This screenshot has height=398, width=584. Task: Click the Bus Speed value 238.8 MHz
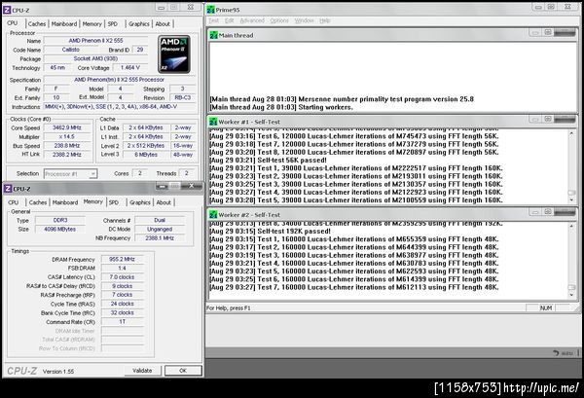pyautogui.click(x=67, y=146)
